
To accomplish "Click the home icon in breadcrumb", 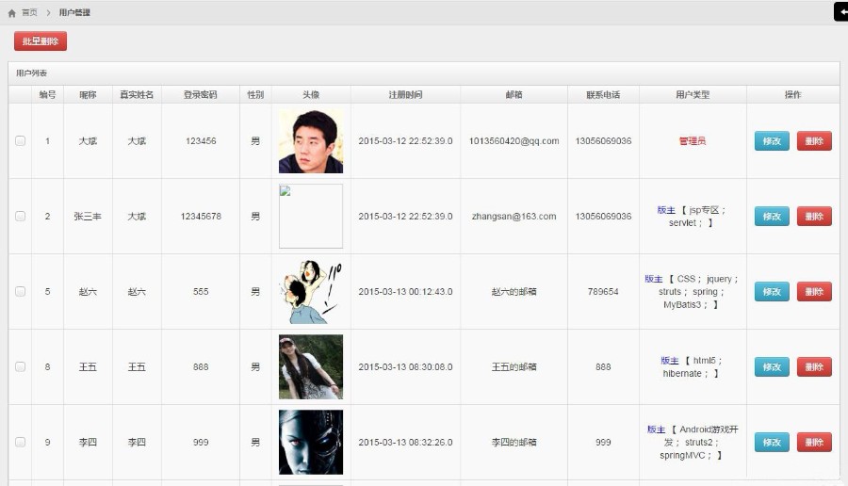I will 12,13.
